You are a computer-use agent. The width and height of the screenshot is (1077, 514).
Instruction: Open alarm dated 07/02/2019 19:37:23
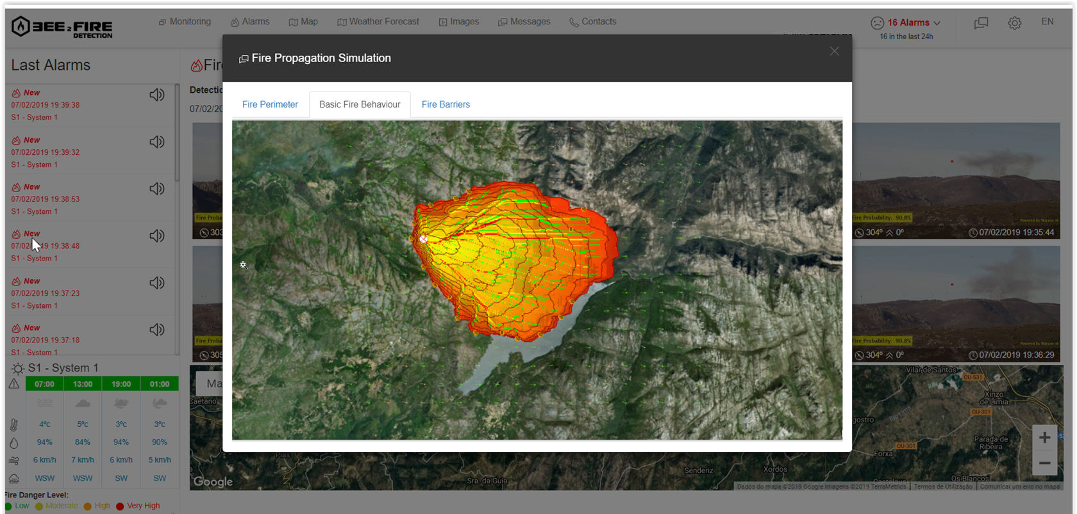46,293
